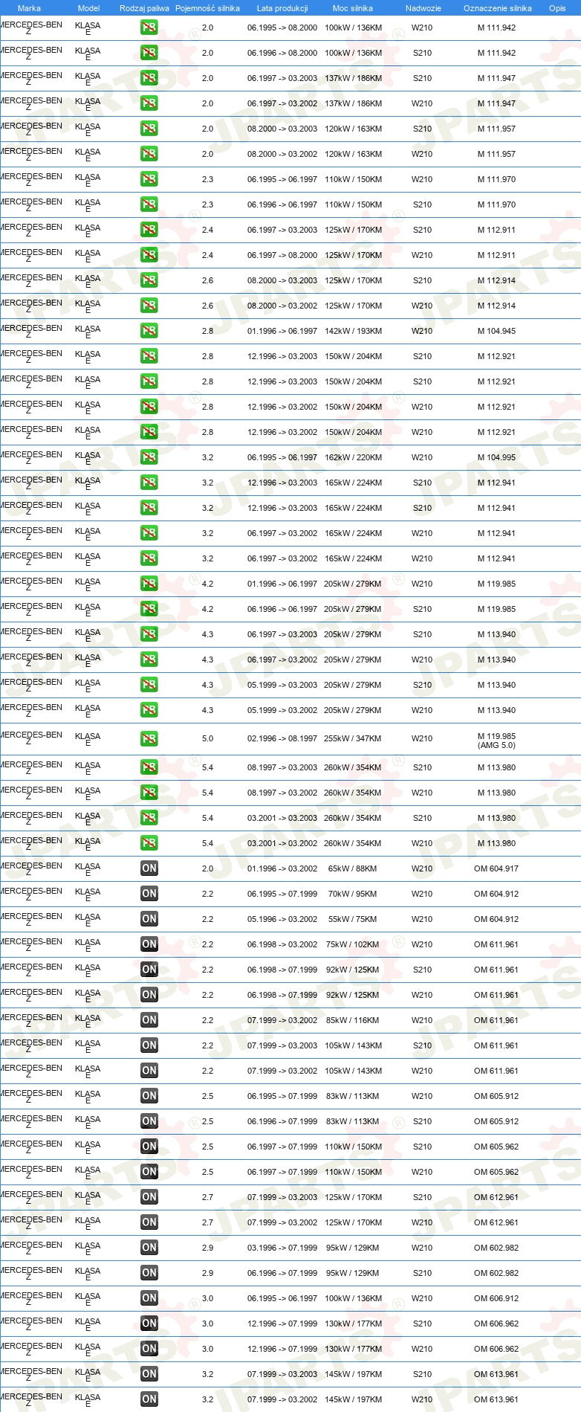The width and height of the screenshot is (581, 1412).
Task: Click OM 602.982 in S210 row
Action: (x=496, y=1273)
